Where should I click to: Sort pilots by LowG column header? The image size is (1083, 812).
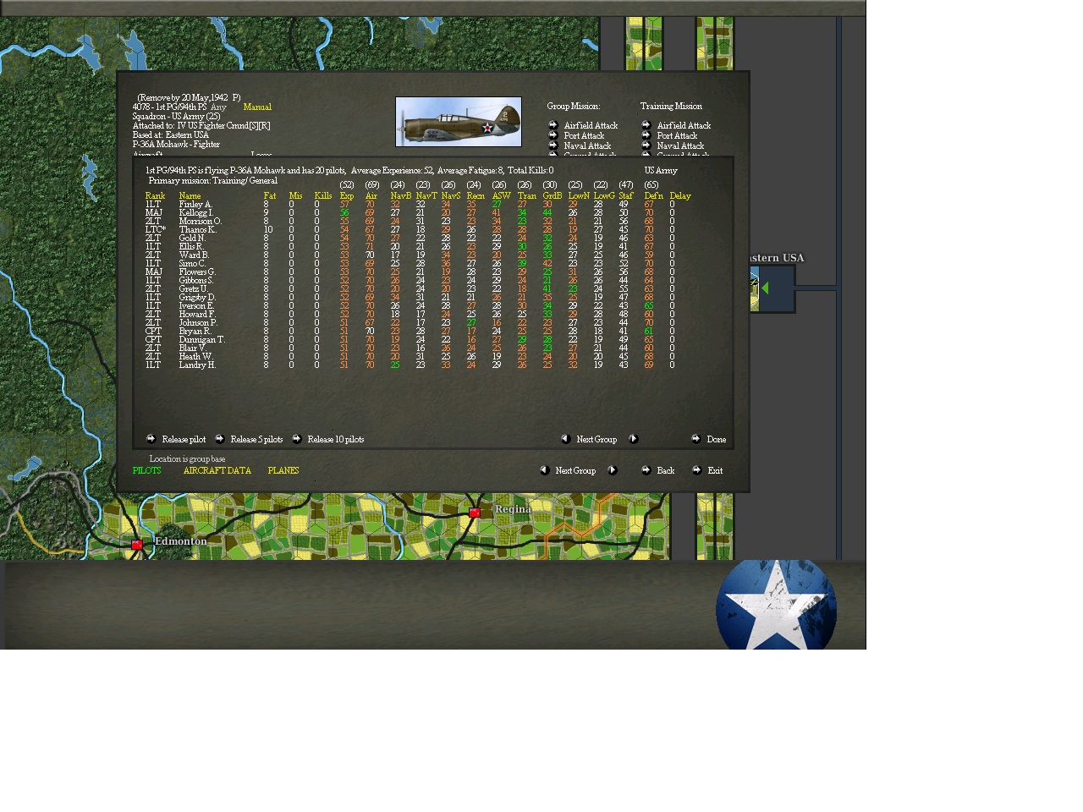click(604, 196)
